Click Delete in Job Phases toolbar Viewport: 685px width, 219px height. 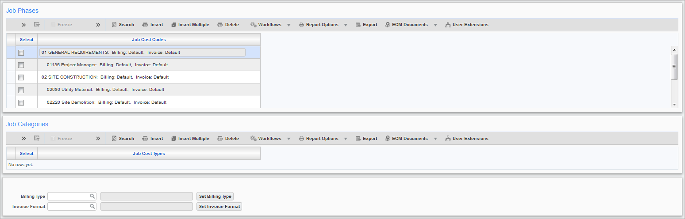[228, 25]
